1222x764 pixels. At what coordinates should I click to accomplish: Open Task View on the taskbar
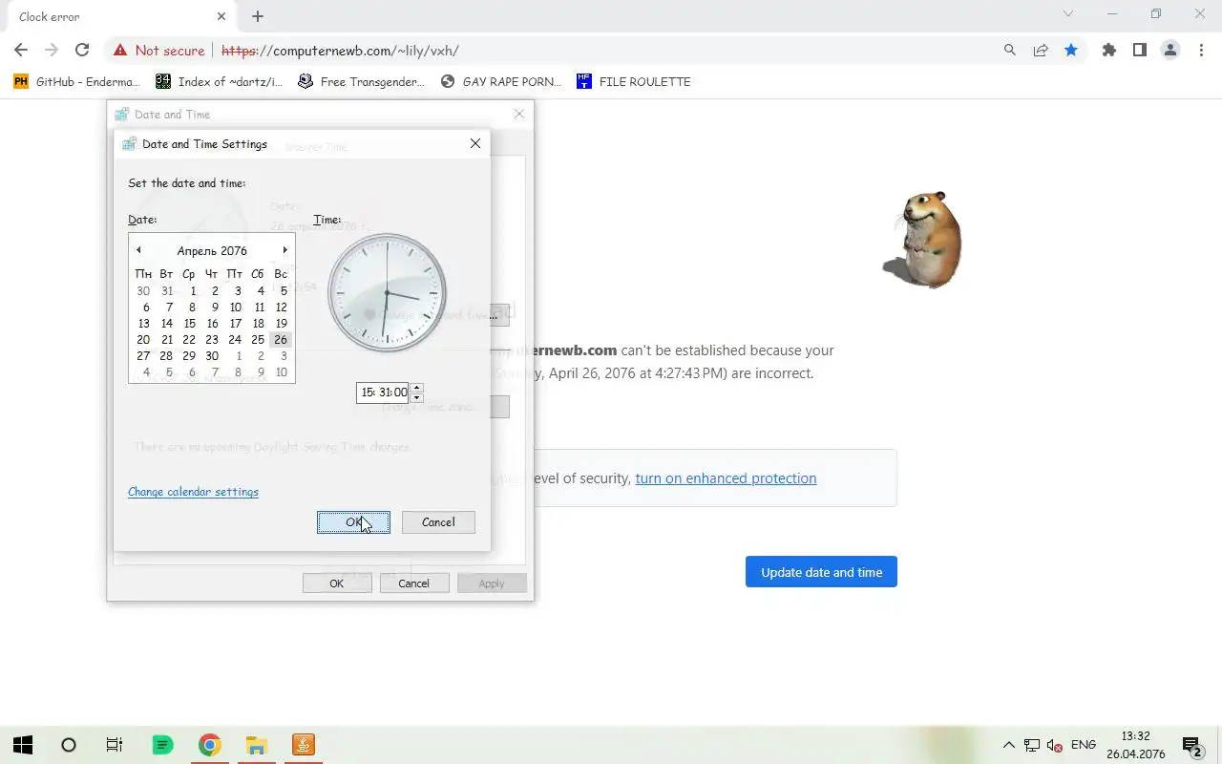tap(115, 745)
